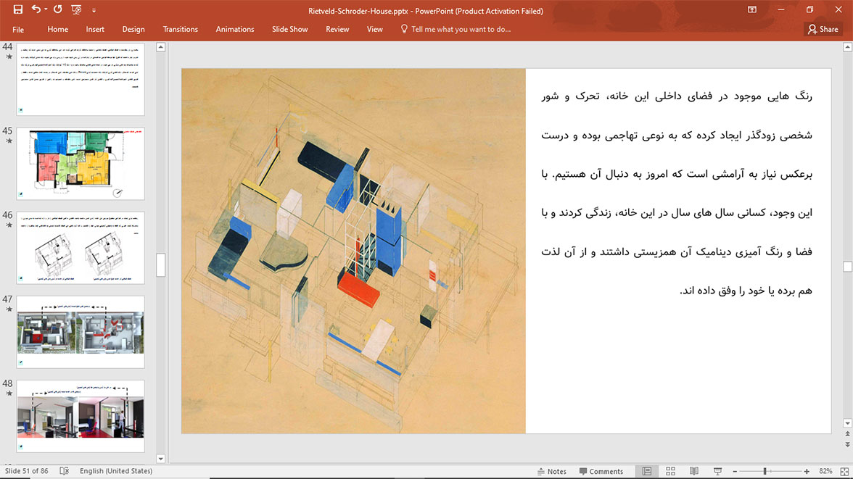Screen dimensions: 853x479
Task: Switch to Slide Sorter view
Action: [x=670, y=471]
